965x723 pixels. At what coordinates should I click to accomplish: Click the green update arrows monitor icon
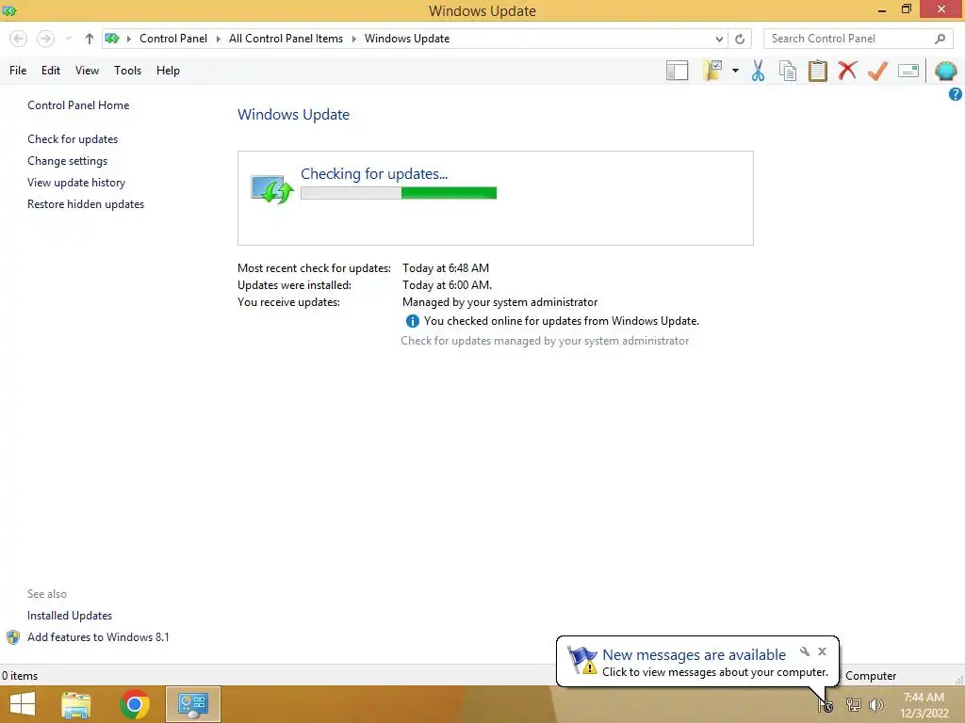pyautogui.click(x=272, y=188)
